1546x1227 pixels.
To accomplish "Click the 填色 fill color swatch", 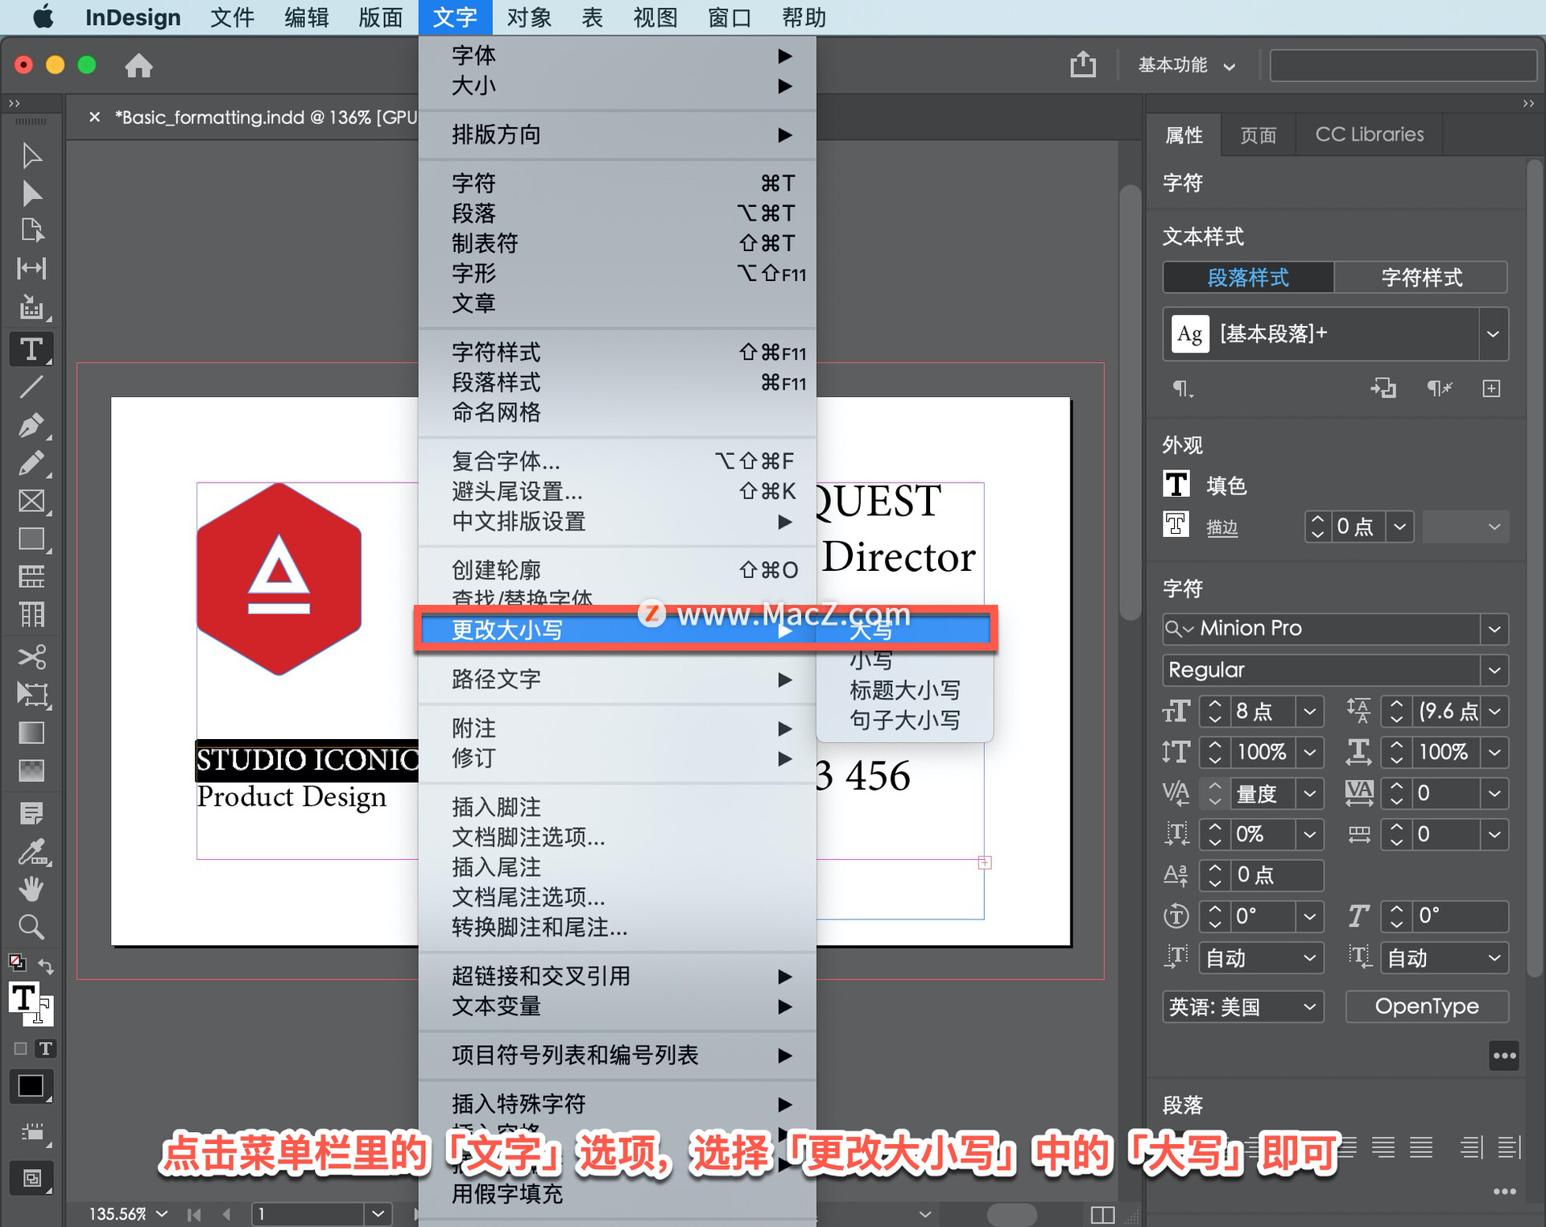I will point(1176,485).
